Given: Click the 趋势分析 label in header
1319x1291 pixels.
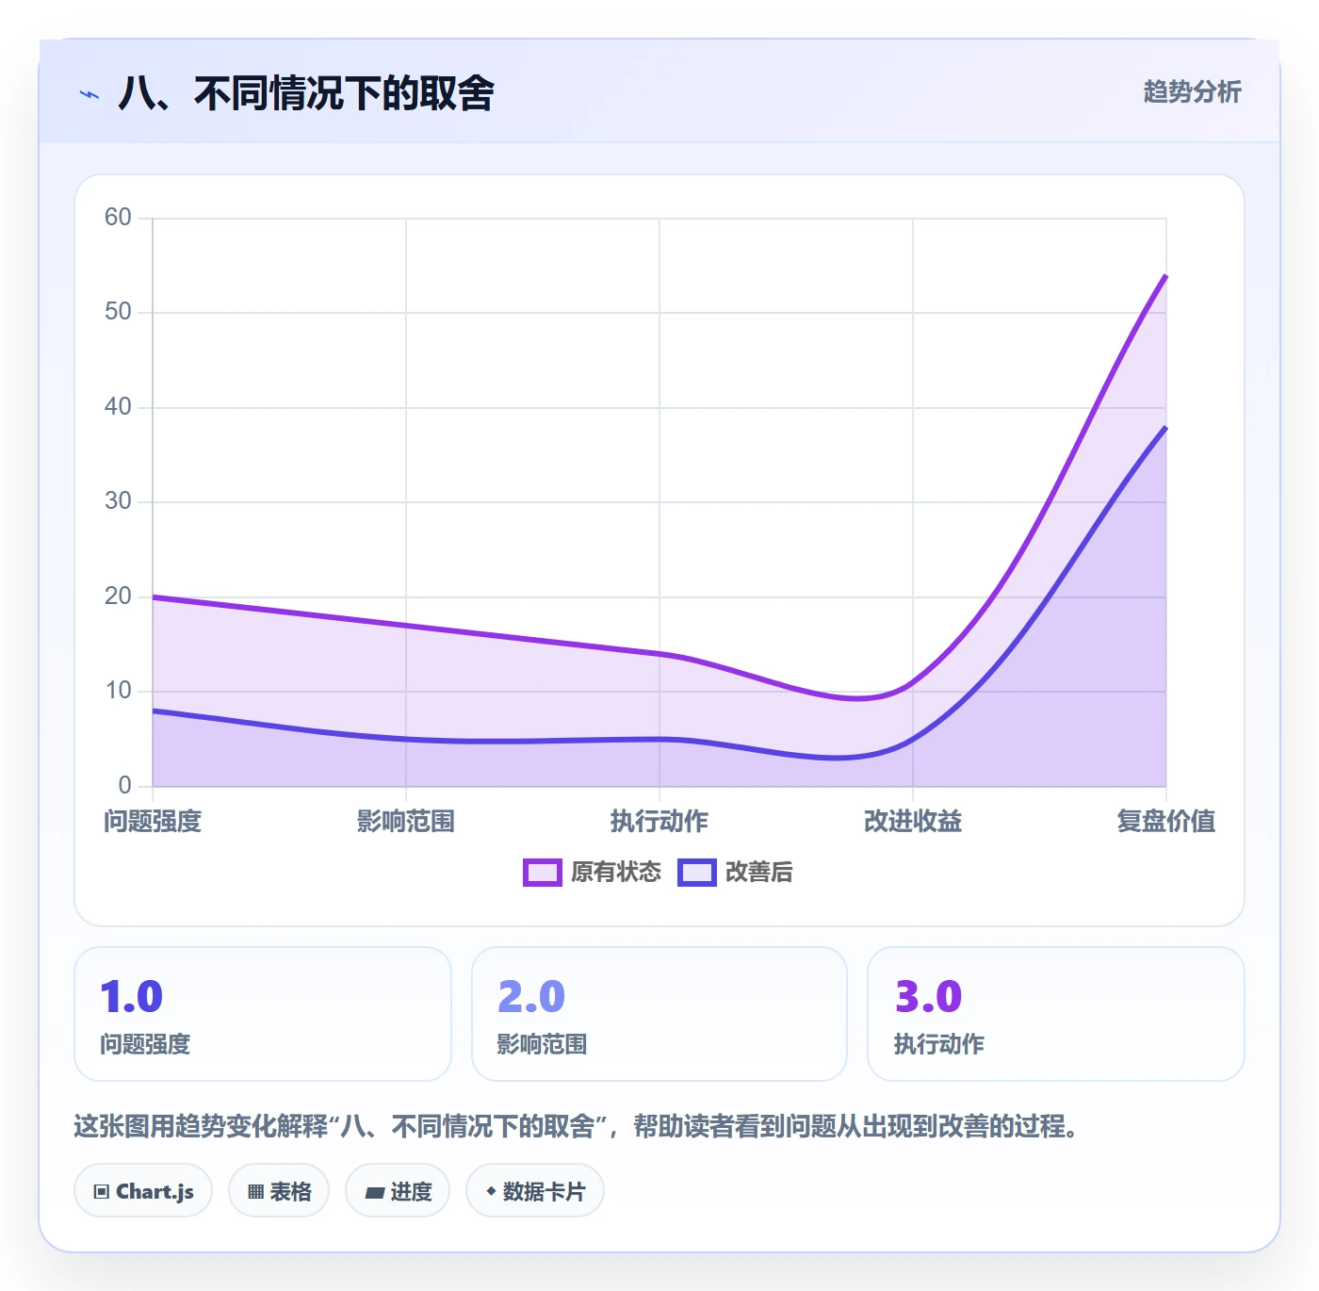Looking at the screenshot, I should [1192, 92].
